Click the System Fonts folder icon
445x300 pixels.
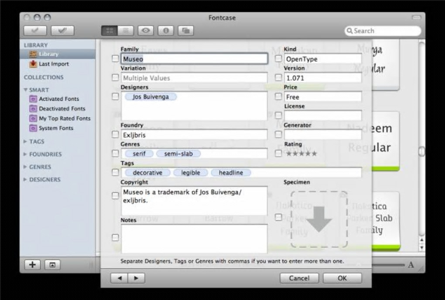tap(33, 128)
